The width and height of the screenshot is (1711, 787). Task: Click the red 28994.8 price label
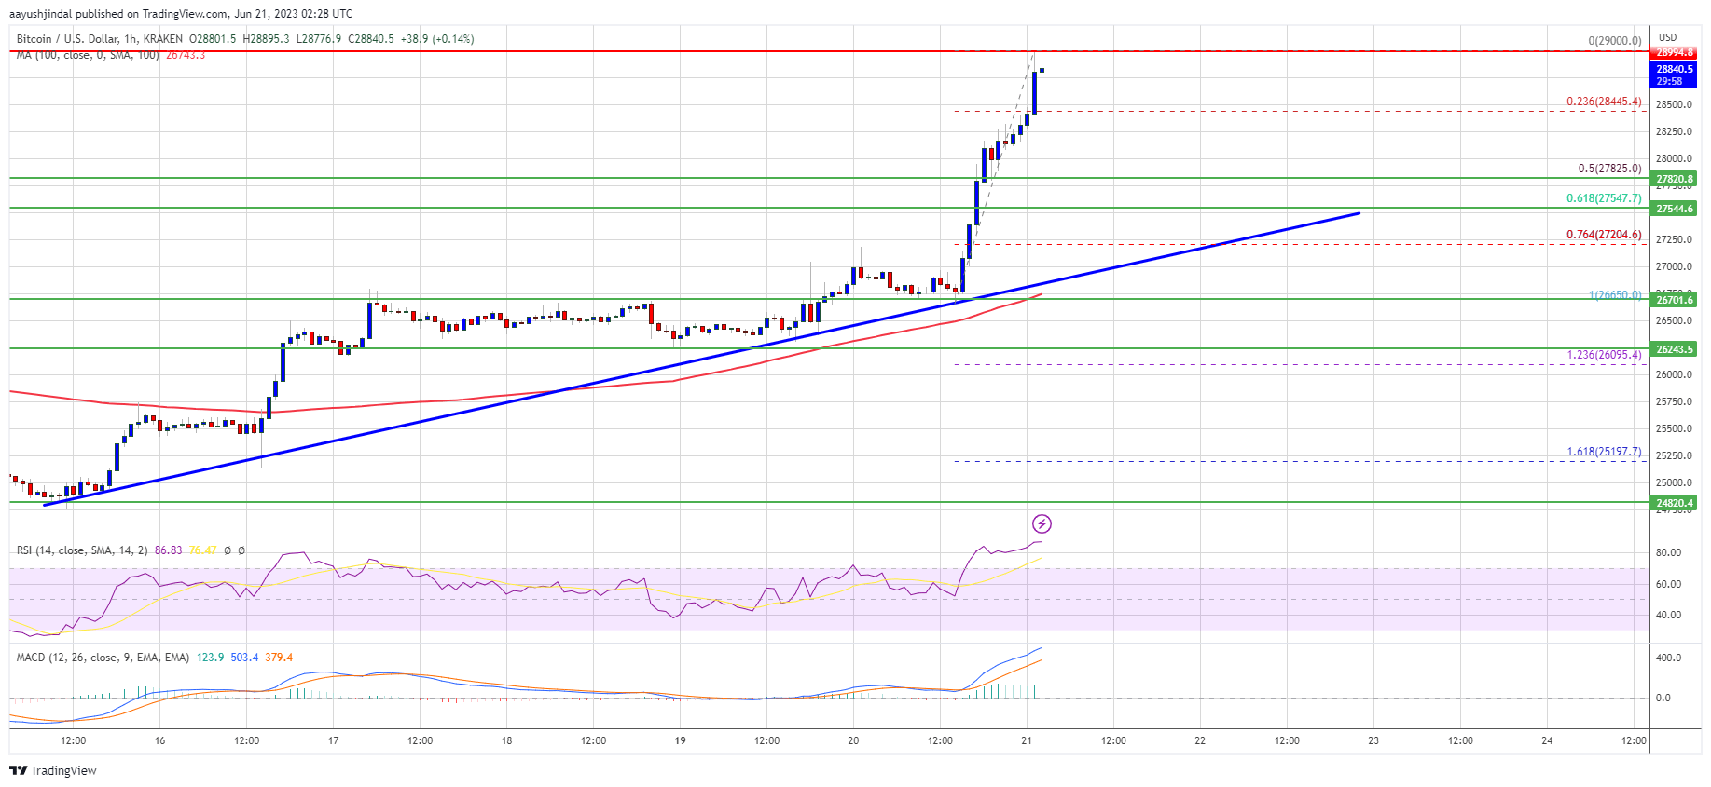1674,52
